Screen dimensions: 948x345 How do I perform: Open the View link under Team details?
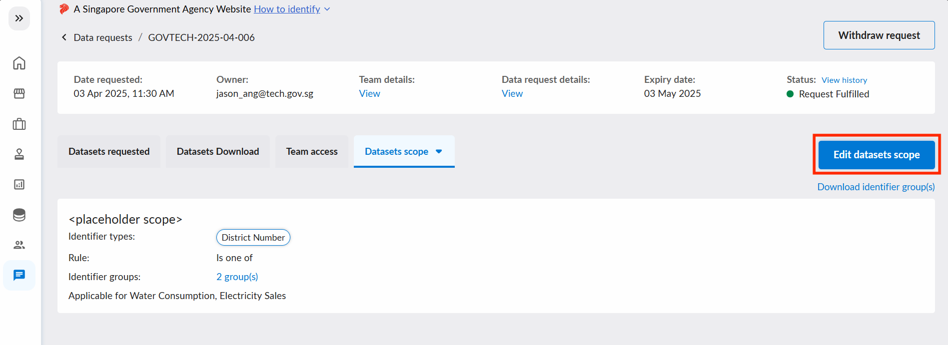369,93
